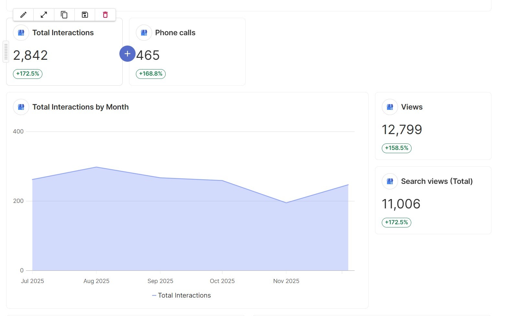Click the 465 phone calls value
This screenshot has width=508, height=316.
pyautogui.click(x=148, y=56)
